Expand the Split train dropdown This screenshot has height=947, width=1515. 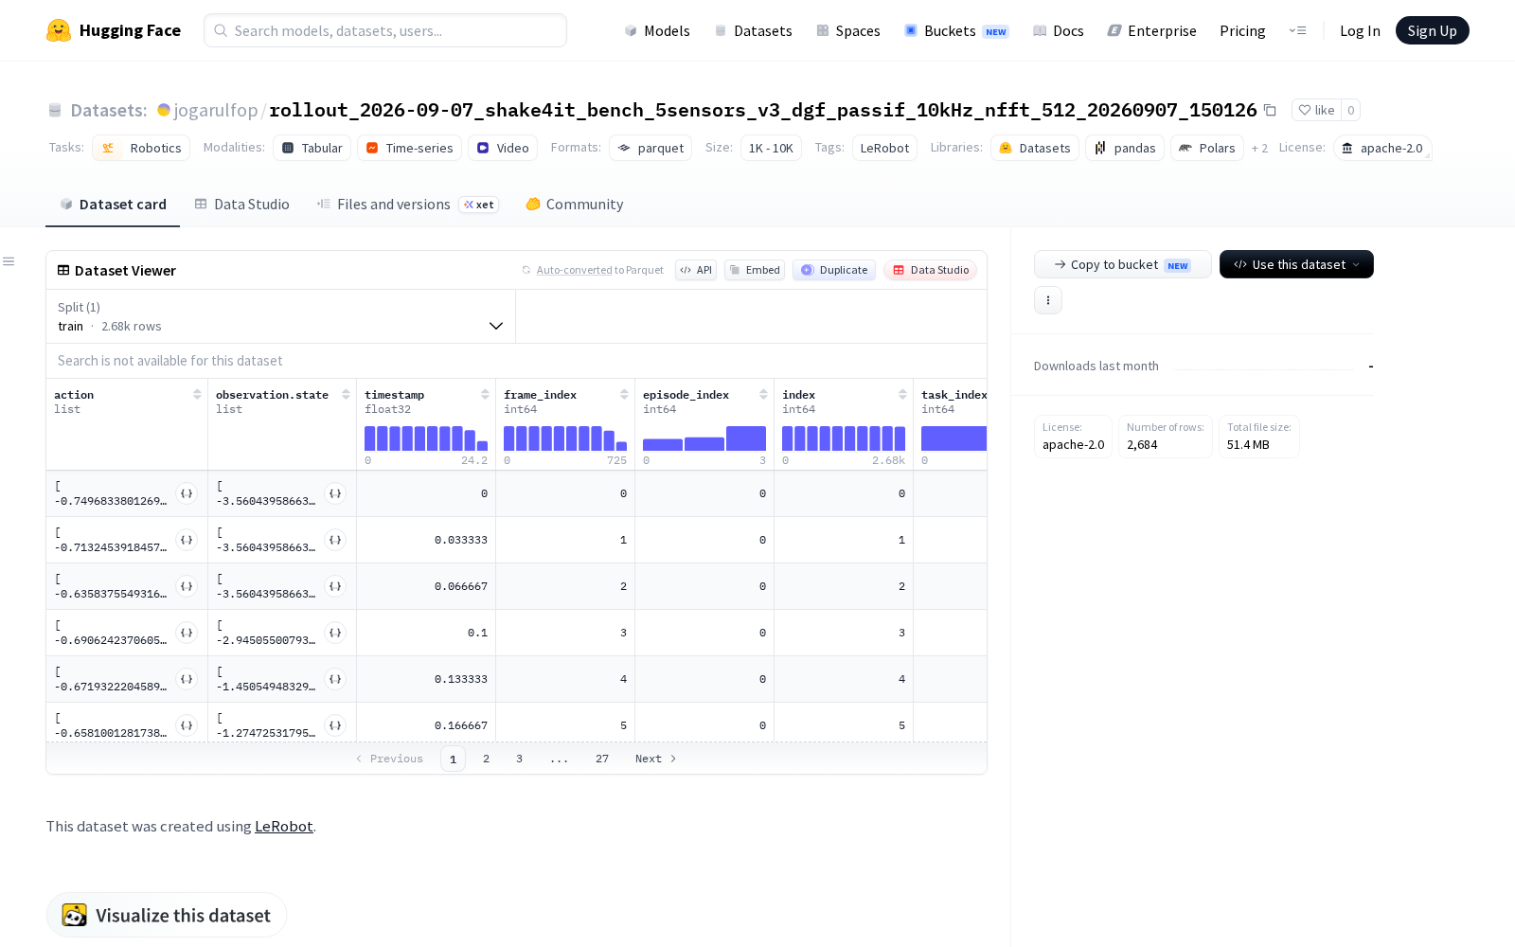click(280, 316)
